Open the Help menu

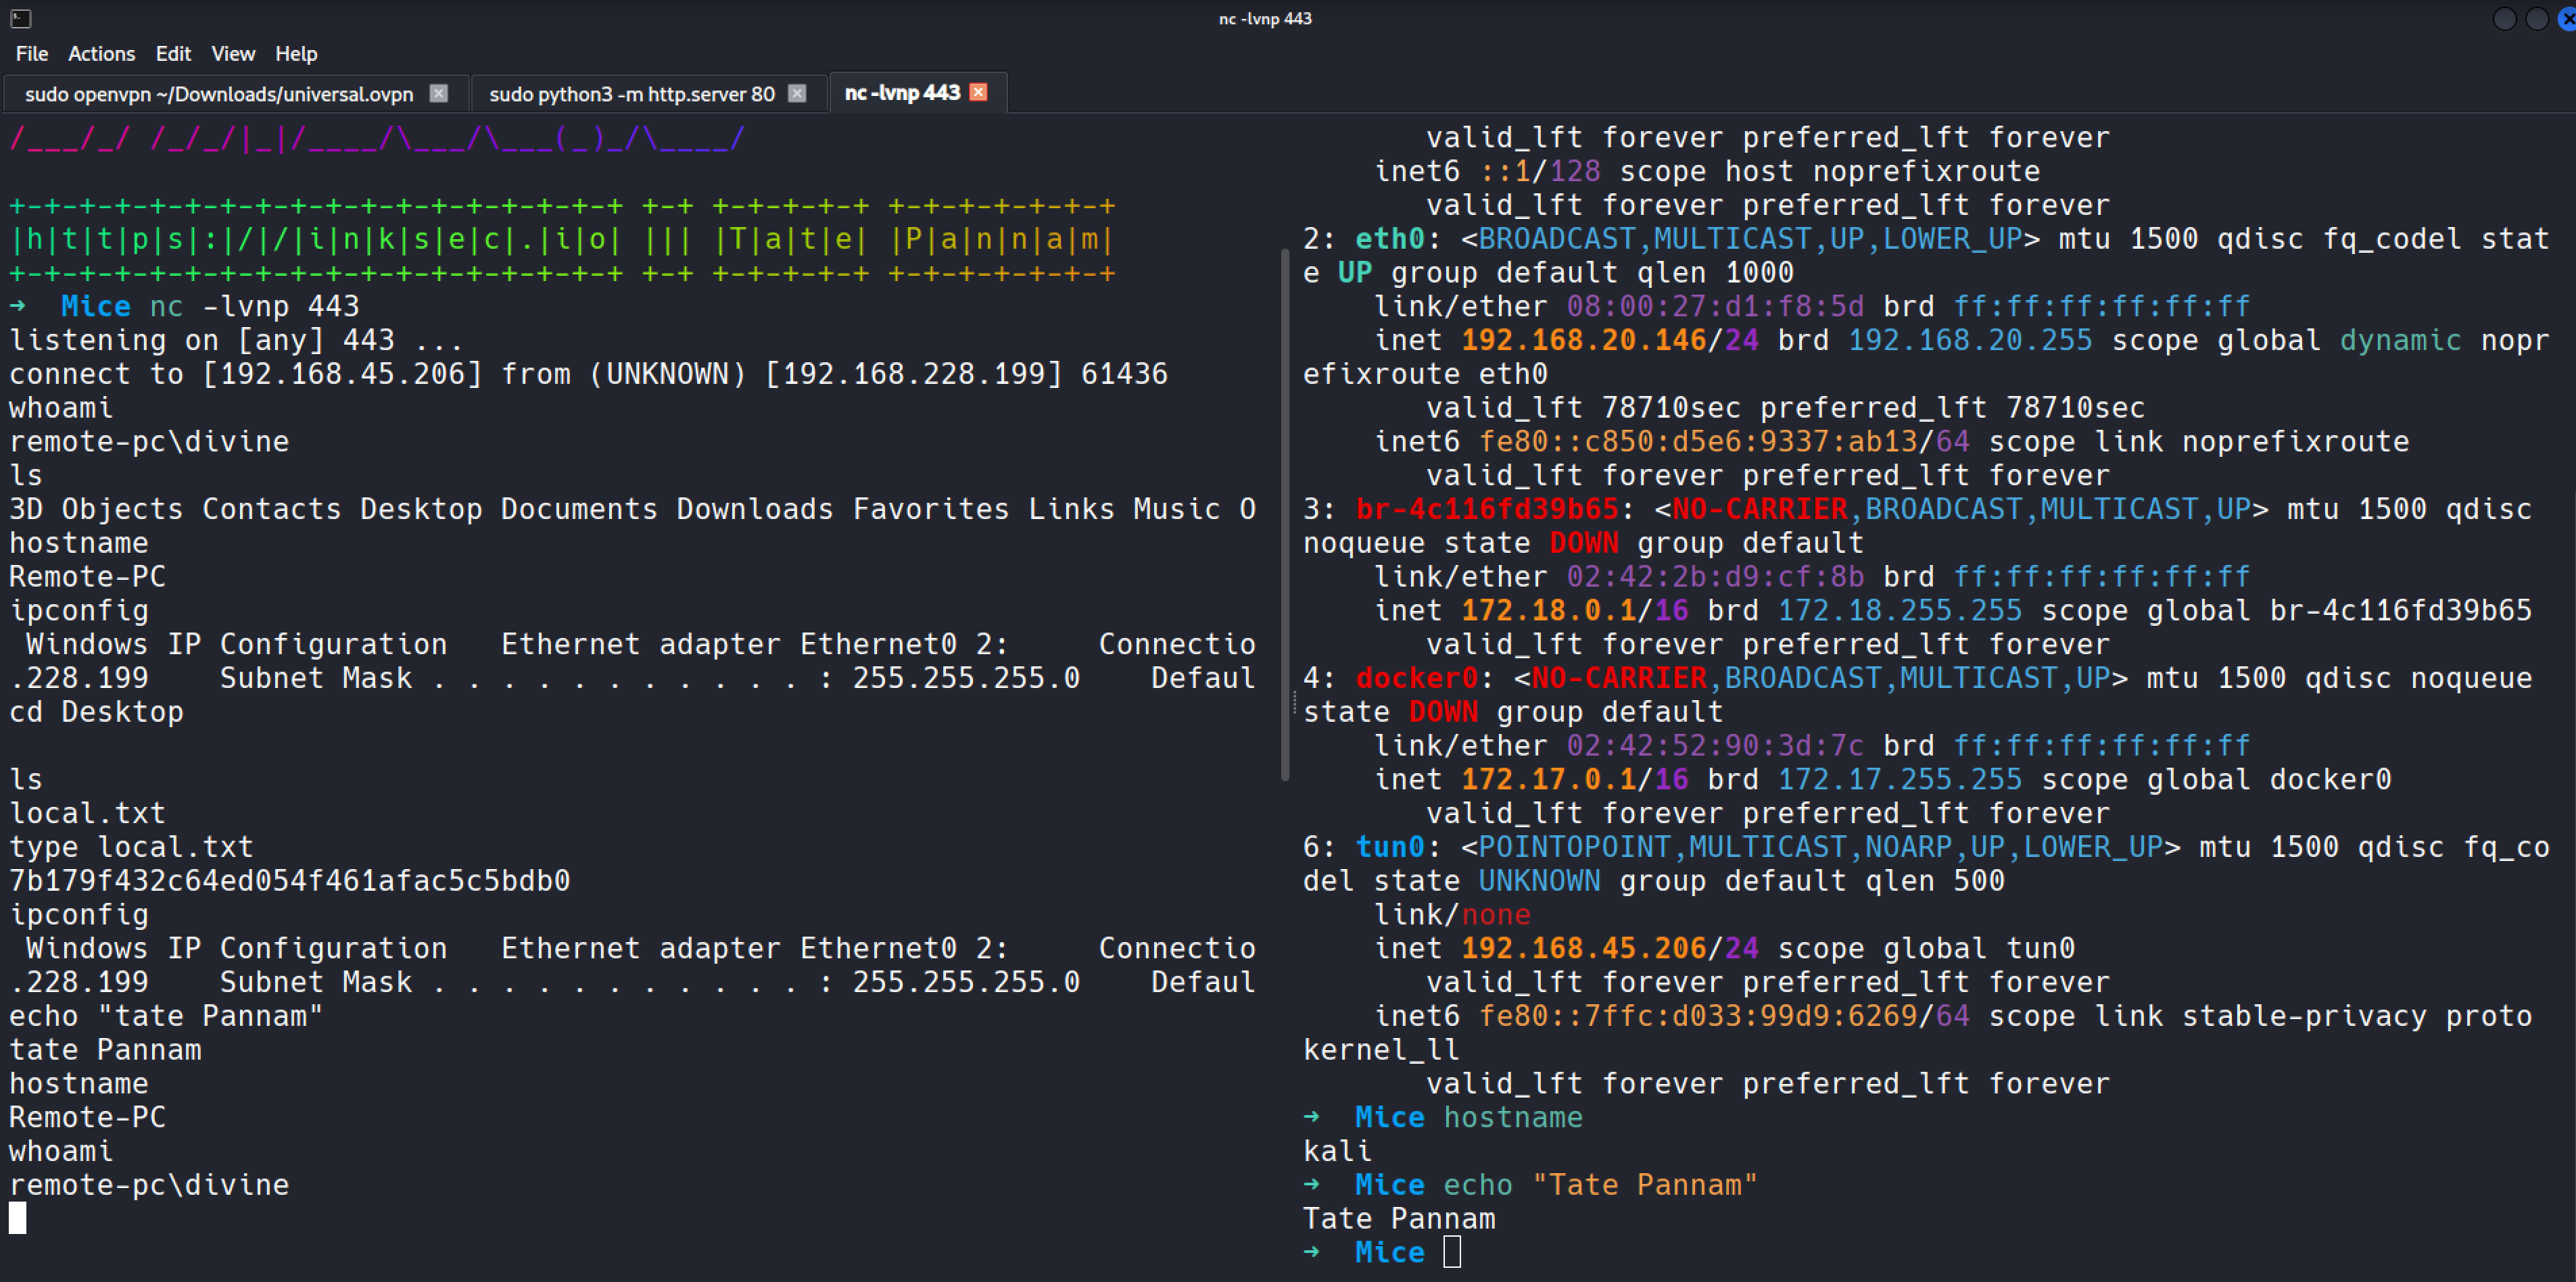(x=296, y=54)
